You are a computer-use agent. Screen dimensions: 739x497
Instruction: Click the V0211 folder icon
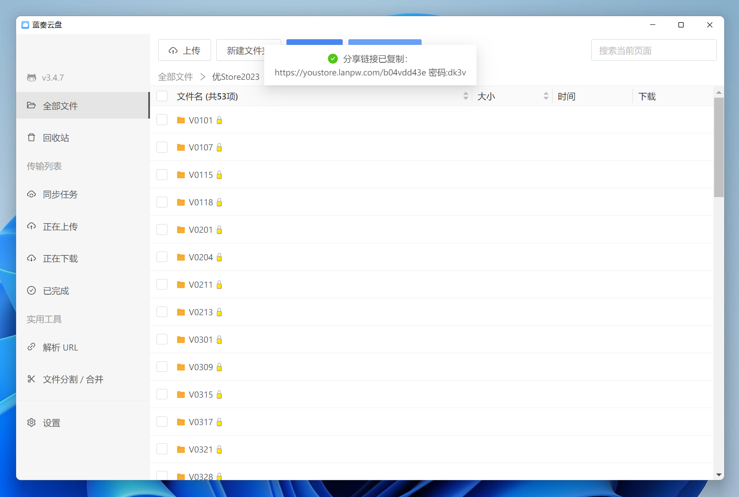pos(181,285)
